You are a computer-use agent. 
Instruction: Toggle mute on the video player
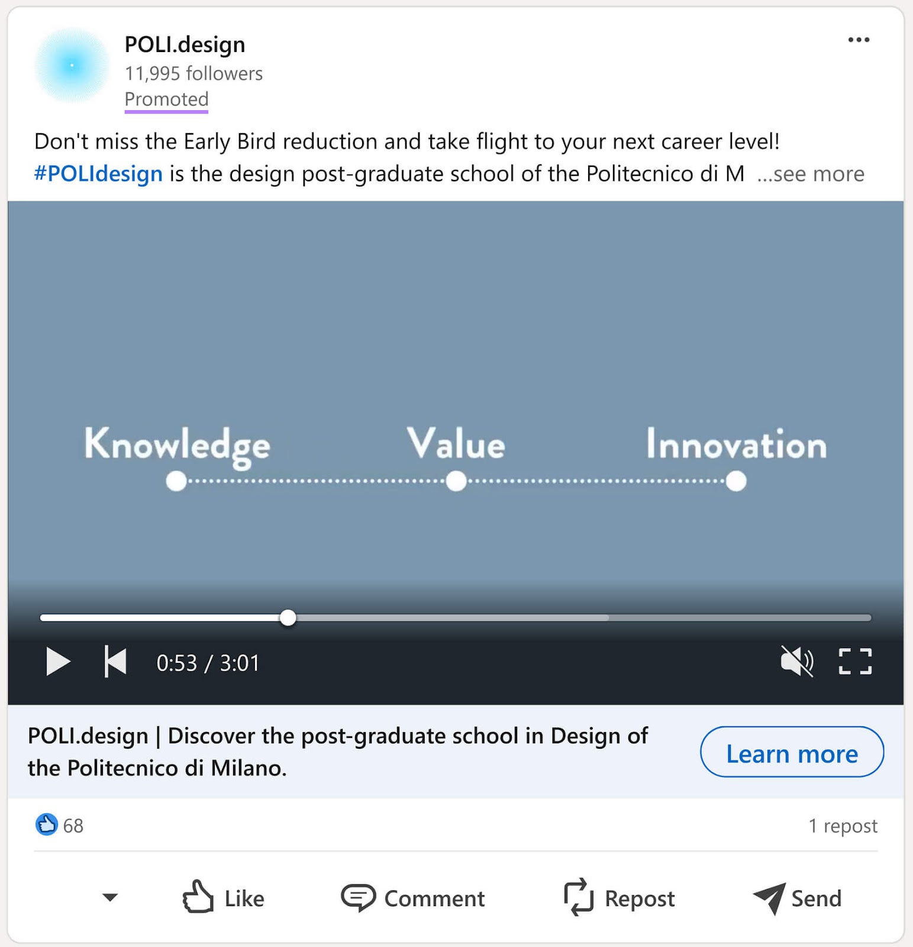pos(798,662)
